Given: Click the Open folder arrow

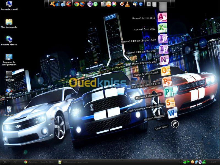Looking at the screenshot, I should pos(175,124).
